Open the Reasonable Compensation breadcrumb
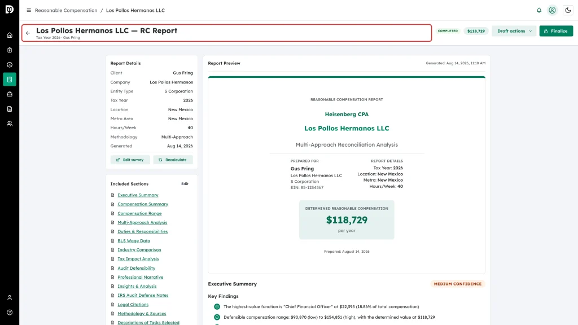The image size is (578, 325). point(66,10)
